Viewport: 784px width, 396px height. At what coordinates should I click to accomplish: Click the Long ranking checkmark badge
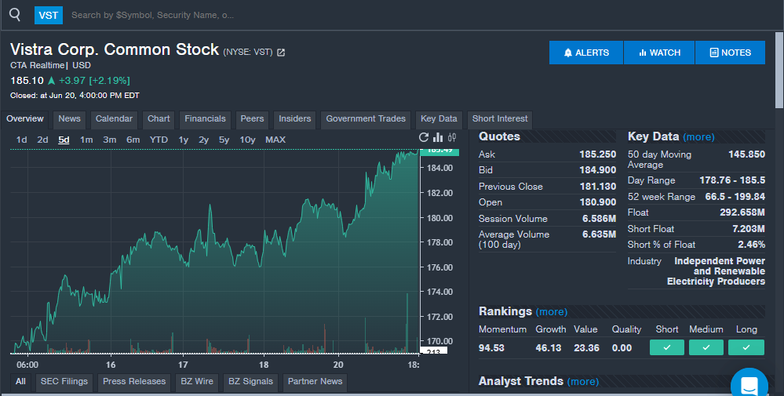click(x=746, y=347)
